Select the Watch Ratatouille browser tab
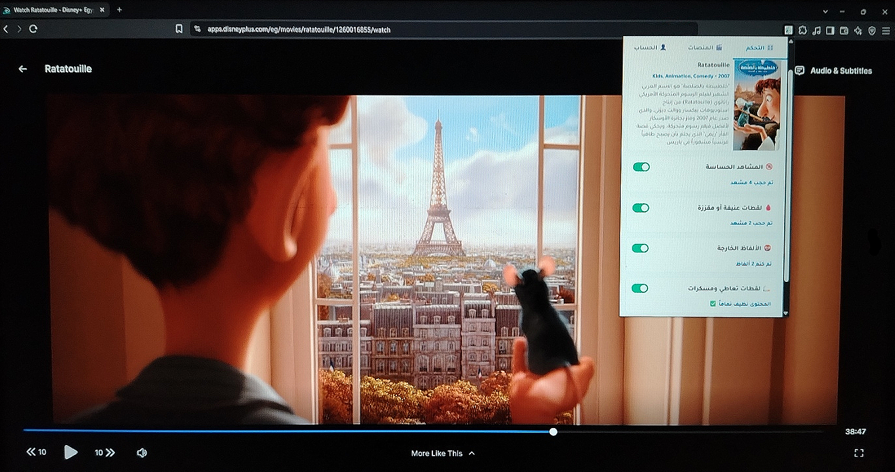Image resolution: width=895 pixels, height=472 pixels. [x=54, y=10]
